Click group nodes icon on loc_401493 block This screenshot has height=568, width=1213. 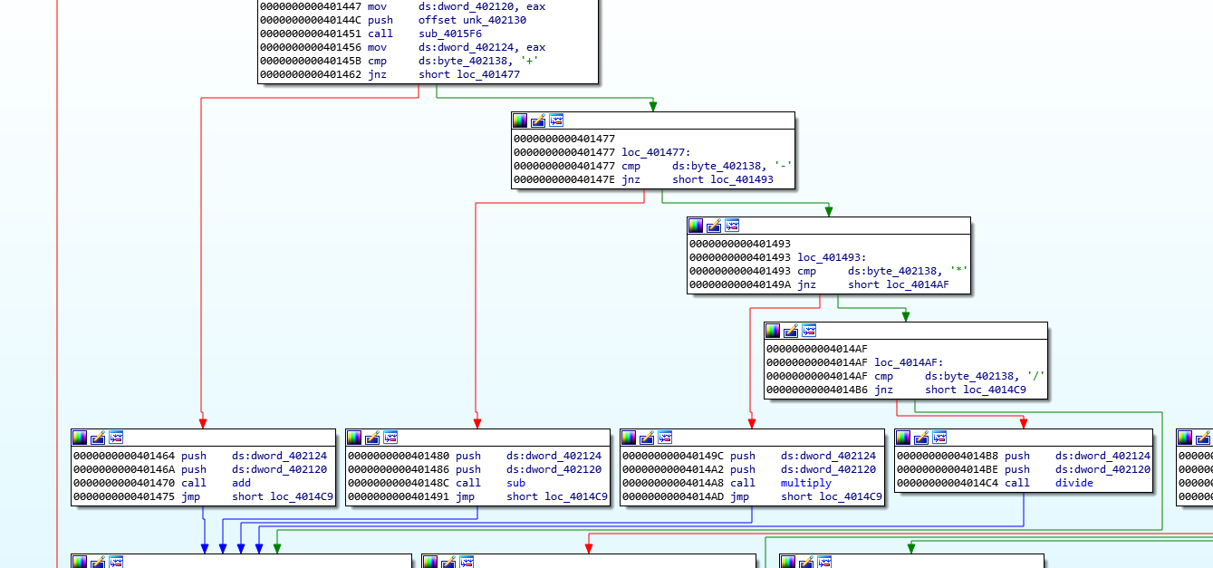(732, 226)
